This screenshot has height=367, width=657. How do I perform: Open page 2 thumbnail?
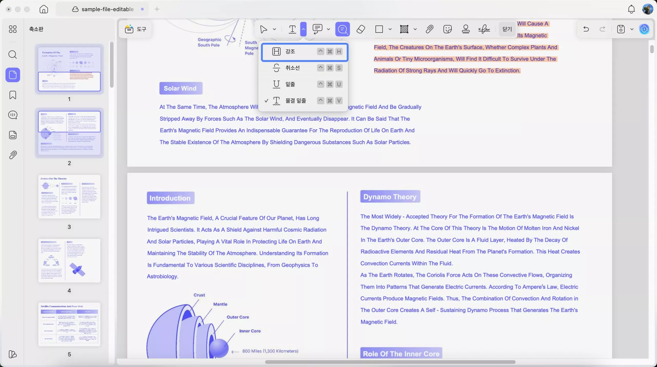[x=69, y=133]
